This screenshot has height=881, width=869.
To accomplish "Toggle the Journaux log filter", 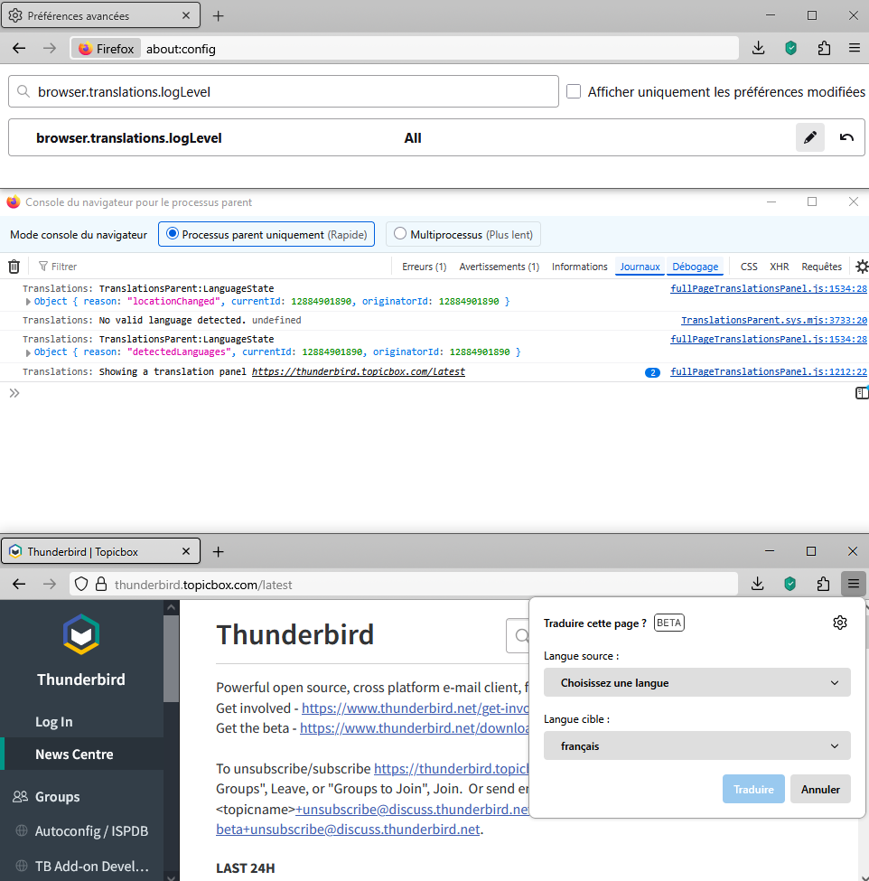I will point(640,267).
